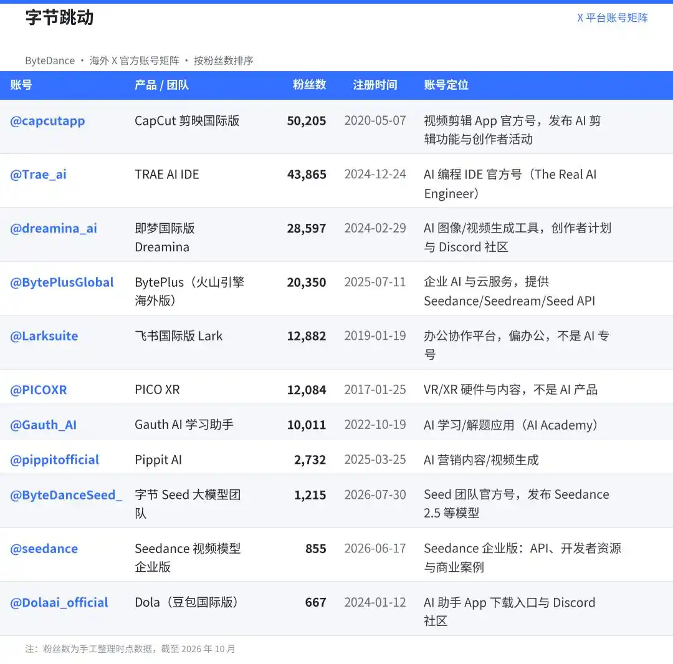Visit the @seedance account
This screenshot has width=673, height=664.
(44, 549)
